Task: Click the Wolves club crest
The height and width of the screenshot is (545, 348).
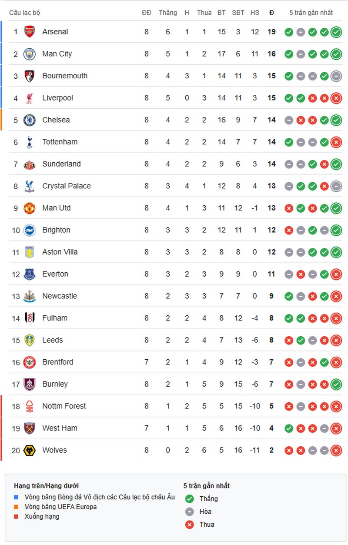Action: [29, 450]
